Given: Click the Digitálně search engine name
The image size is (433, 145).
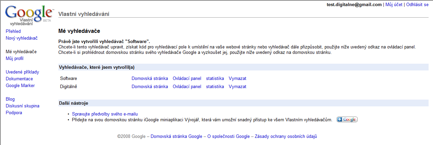Looking at the screenshot, I should 69,86.
